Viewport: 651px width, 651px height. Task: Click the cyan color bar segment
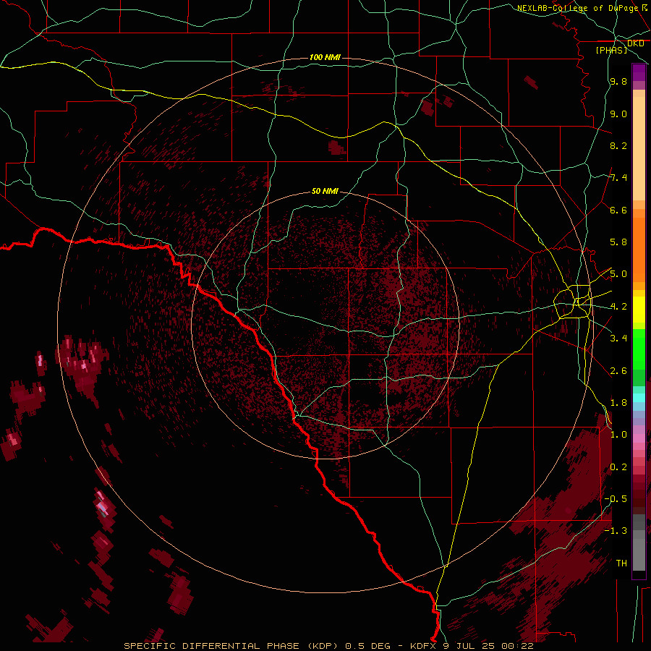point(639,398)
